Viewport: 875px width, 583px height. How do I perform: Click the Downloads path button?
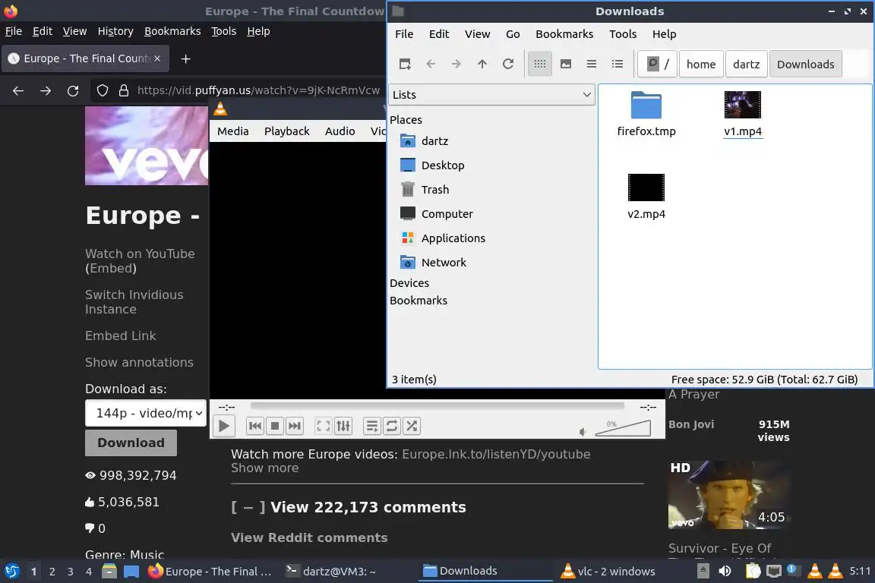point(805,65)
